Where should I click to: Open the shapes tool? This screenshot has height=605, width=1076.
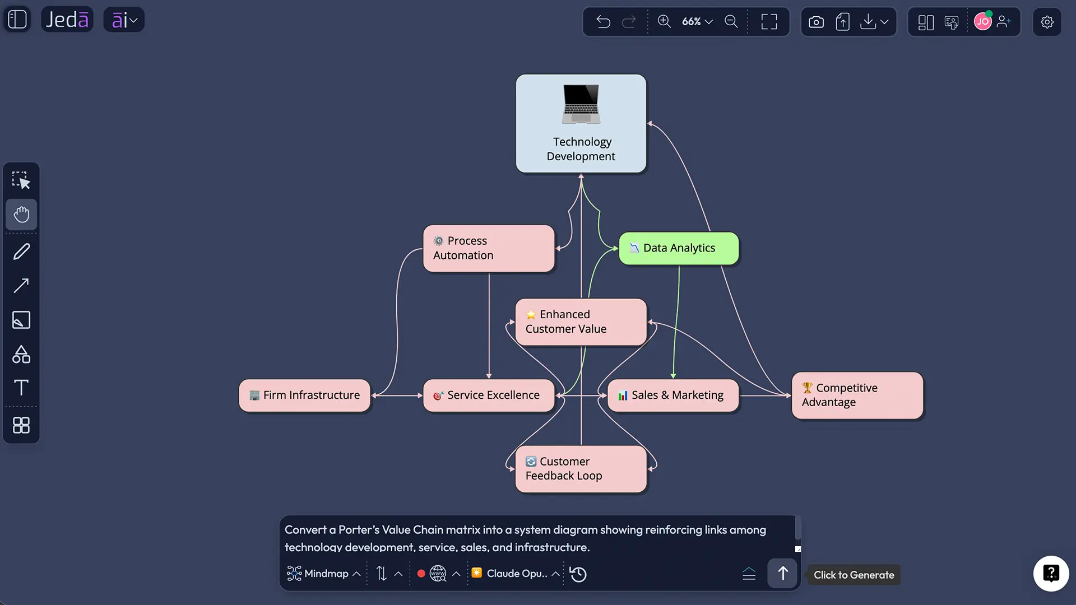click(21, 354)
